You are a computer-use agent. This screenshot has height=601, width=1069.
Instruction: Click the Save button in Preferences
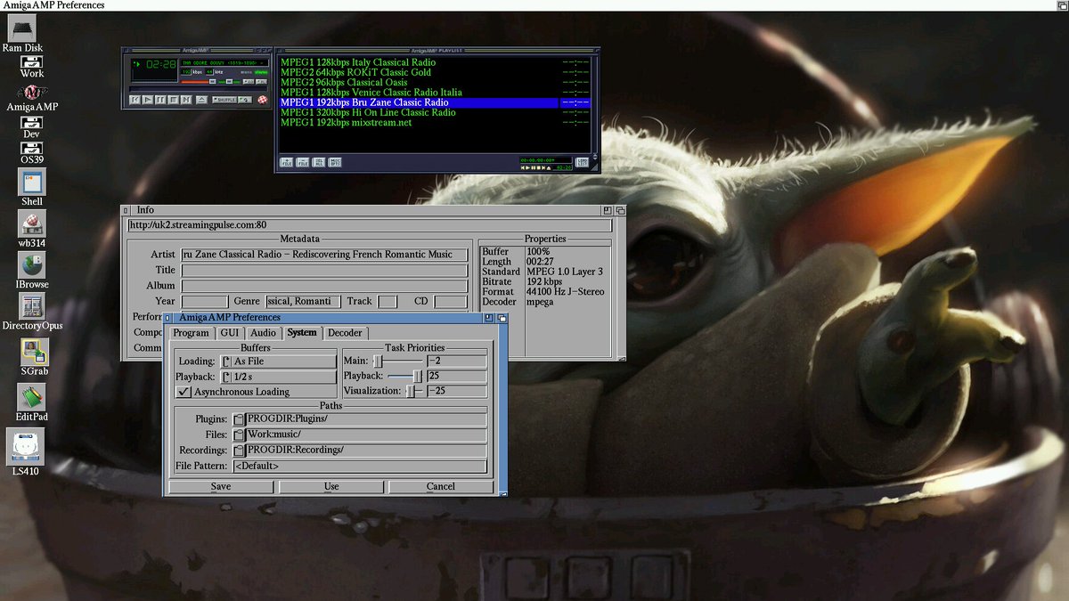pos(221,486)
